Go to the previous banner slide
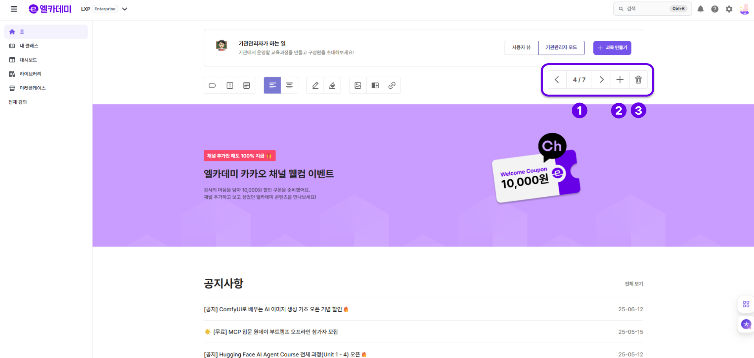 [x=557, y=80]
